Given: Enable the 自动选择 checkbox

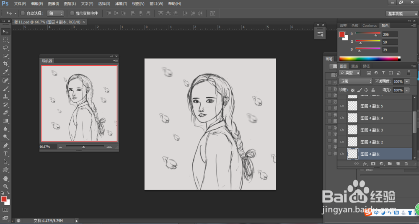Looking at the screenshot, I should coord(23,13).
